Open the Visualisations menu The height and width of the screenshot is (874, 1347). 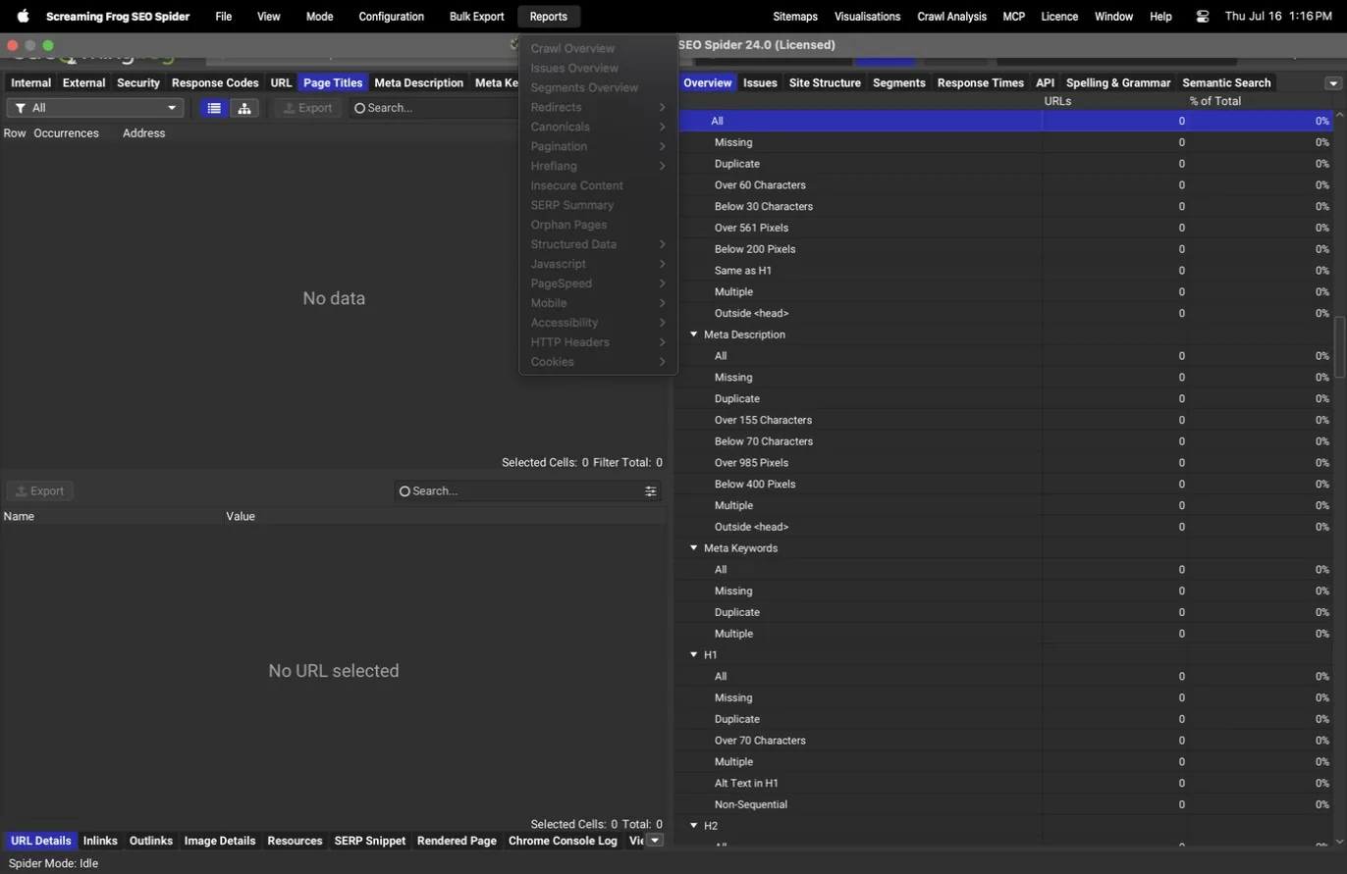coord(867,17)
